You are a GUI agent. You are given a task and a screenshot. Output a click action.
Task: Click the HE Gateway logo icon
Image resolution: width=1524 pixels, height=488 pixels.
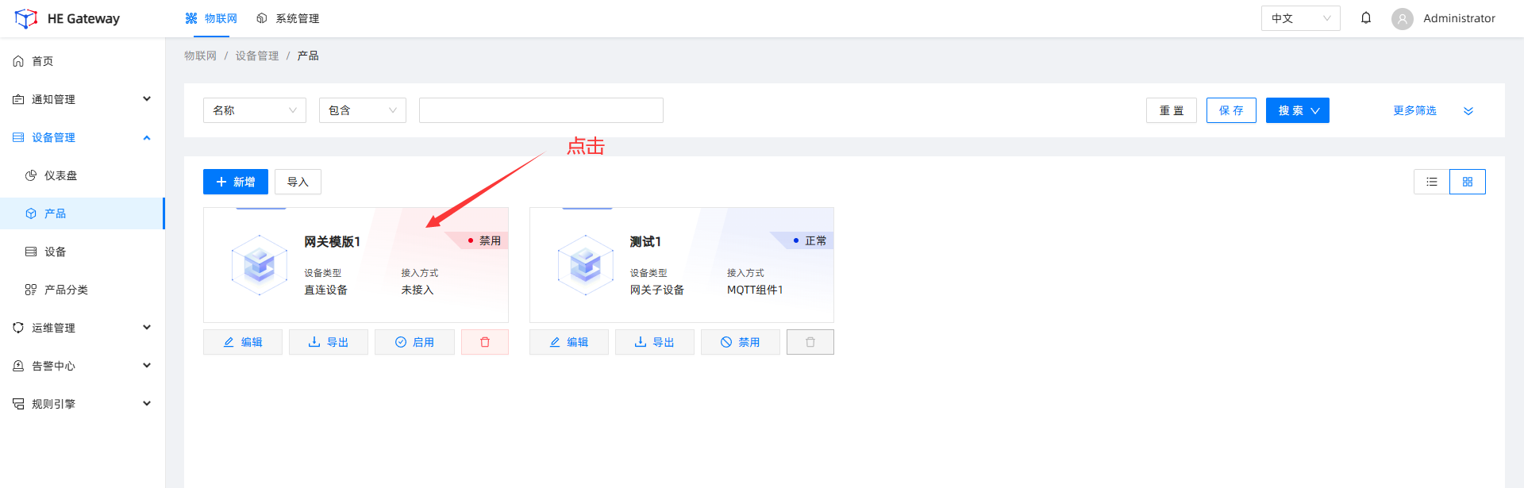(x=26, y=18)
